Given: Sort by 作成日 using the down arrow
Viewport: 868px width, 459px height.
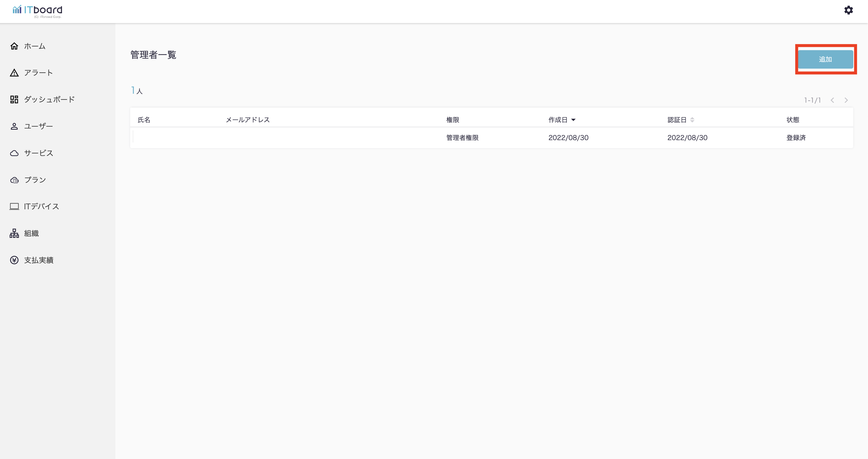Looking at the screenshot, I should (x=573, y=120).
